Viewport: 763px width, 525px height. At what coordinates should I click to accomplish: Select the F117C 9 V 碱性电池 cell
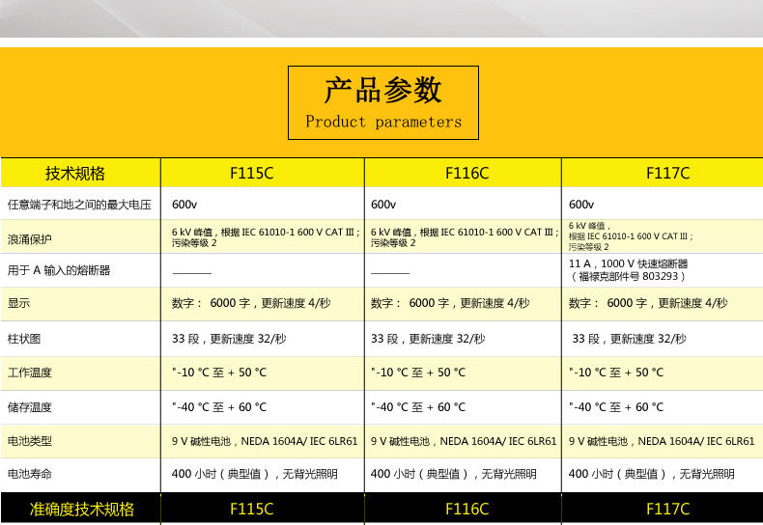pyautogui.click(x=662, y=441)
